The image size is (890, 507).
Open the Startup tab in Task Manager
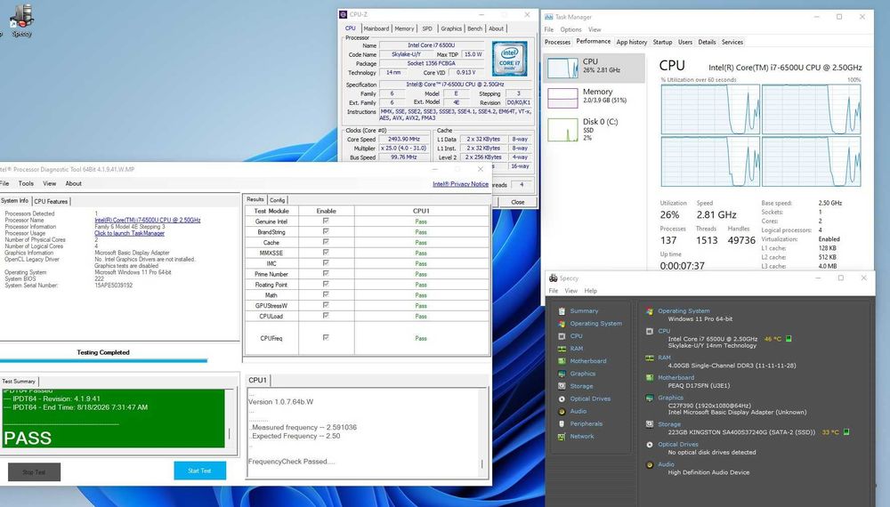(662, 42)
